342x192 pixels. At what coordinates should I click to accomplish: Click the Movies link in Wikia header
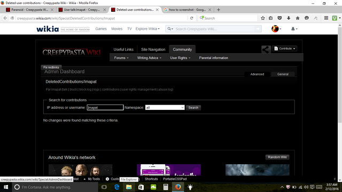[116, 29]
